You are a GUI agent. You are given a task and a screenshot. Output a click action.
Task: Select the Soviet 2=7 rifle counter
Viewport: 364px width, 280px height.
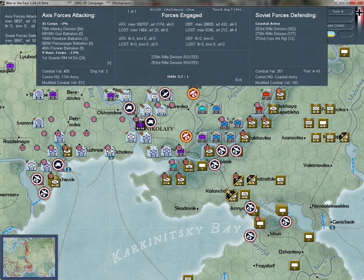coord(252,123)
